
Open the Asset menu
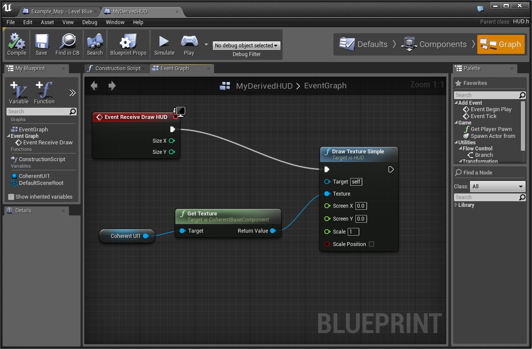pyautogui.click(x=47, y=22)
